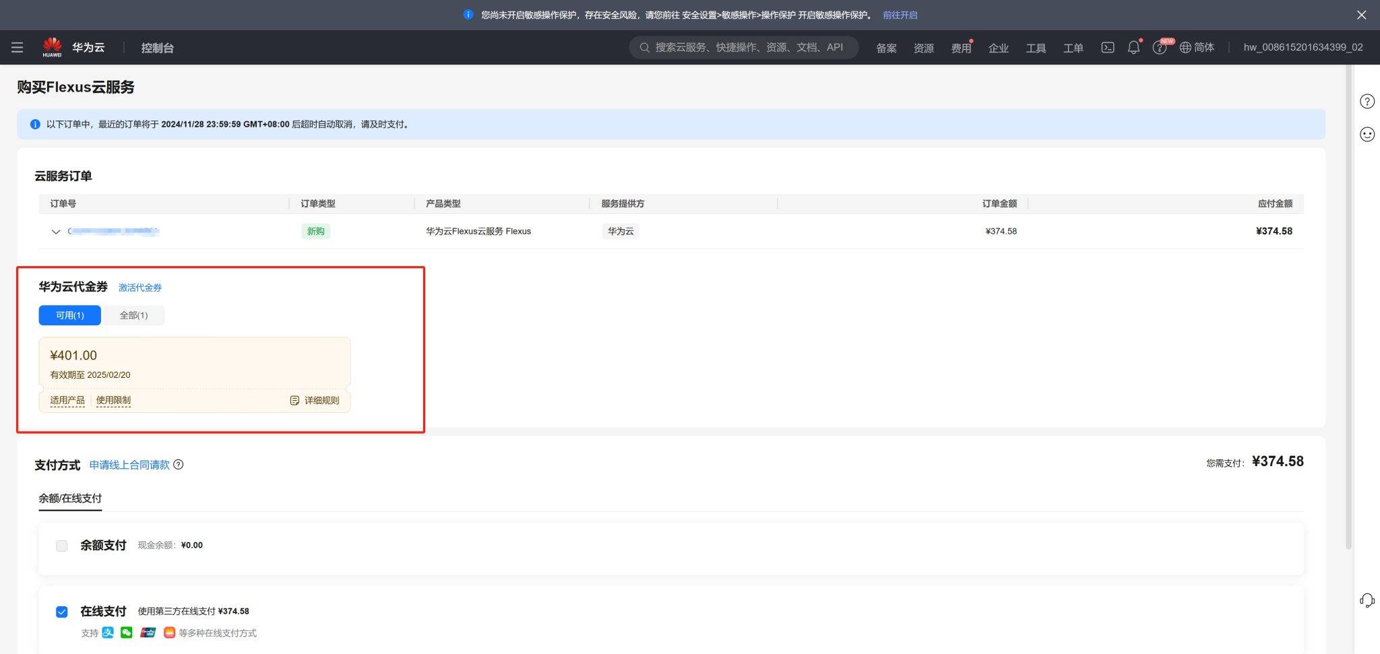The height and width of the screenshot is (654, 1380).
Task: Click the globe language icon
Action: [x=1185, y=47]
